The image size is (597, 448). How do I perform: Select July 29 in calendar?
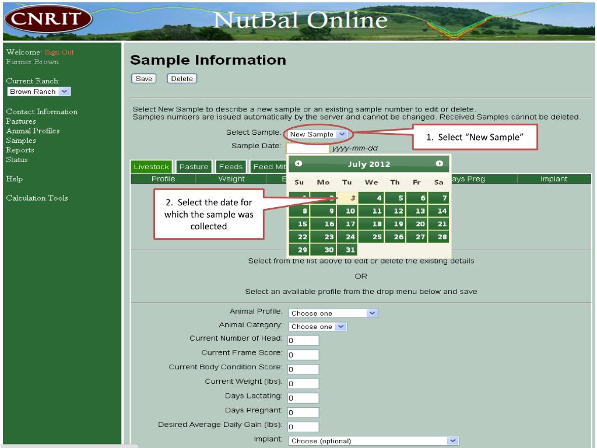(299, 250)
